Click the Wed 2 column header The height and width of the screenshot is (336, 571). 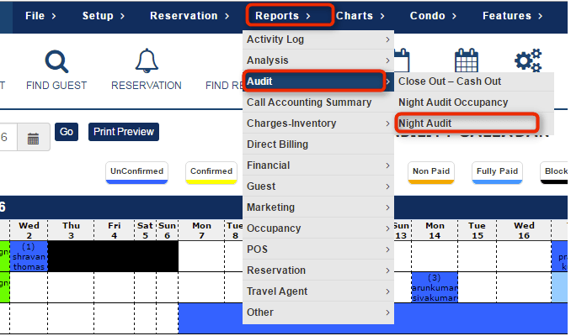pos(29,230)
